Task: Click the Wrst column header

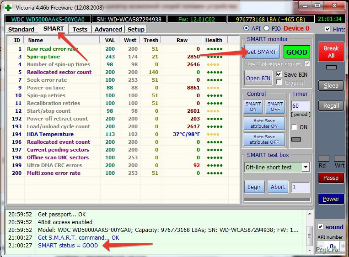Action: coord(130,40)
